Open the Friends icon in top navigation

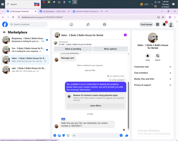point(88,24)
